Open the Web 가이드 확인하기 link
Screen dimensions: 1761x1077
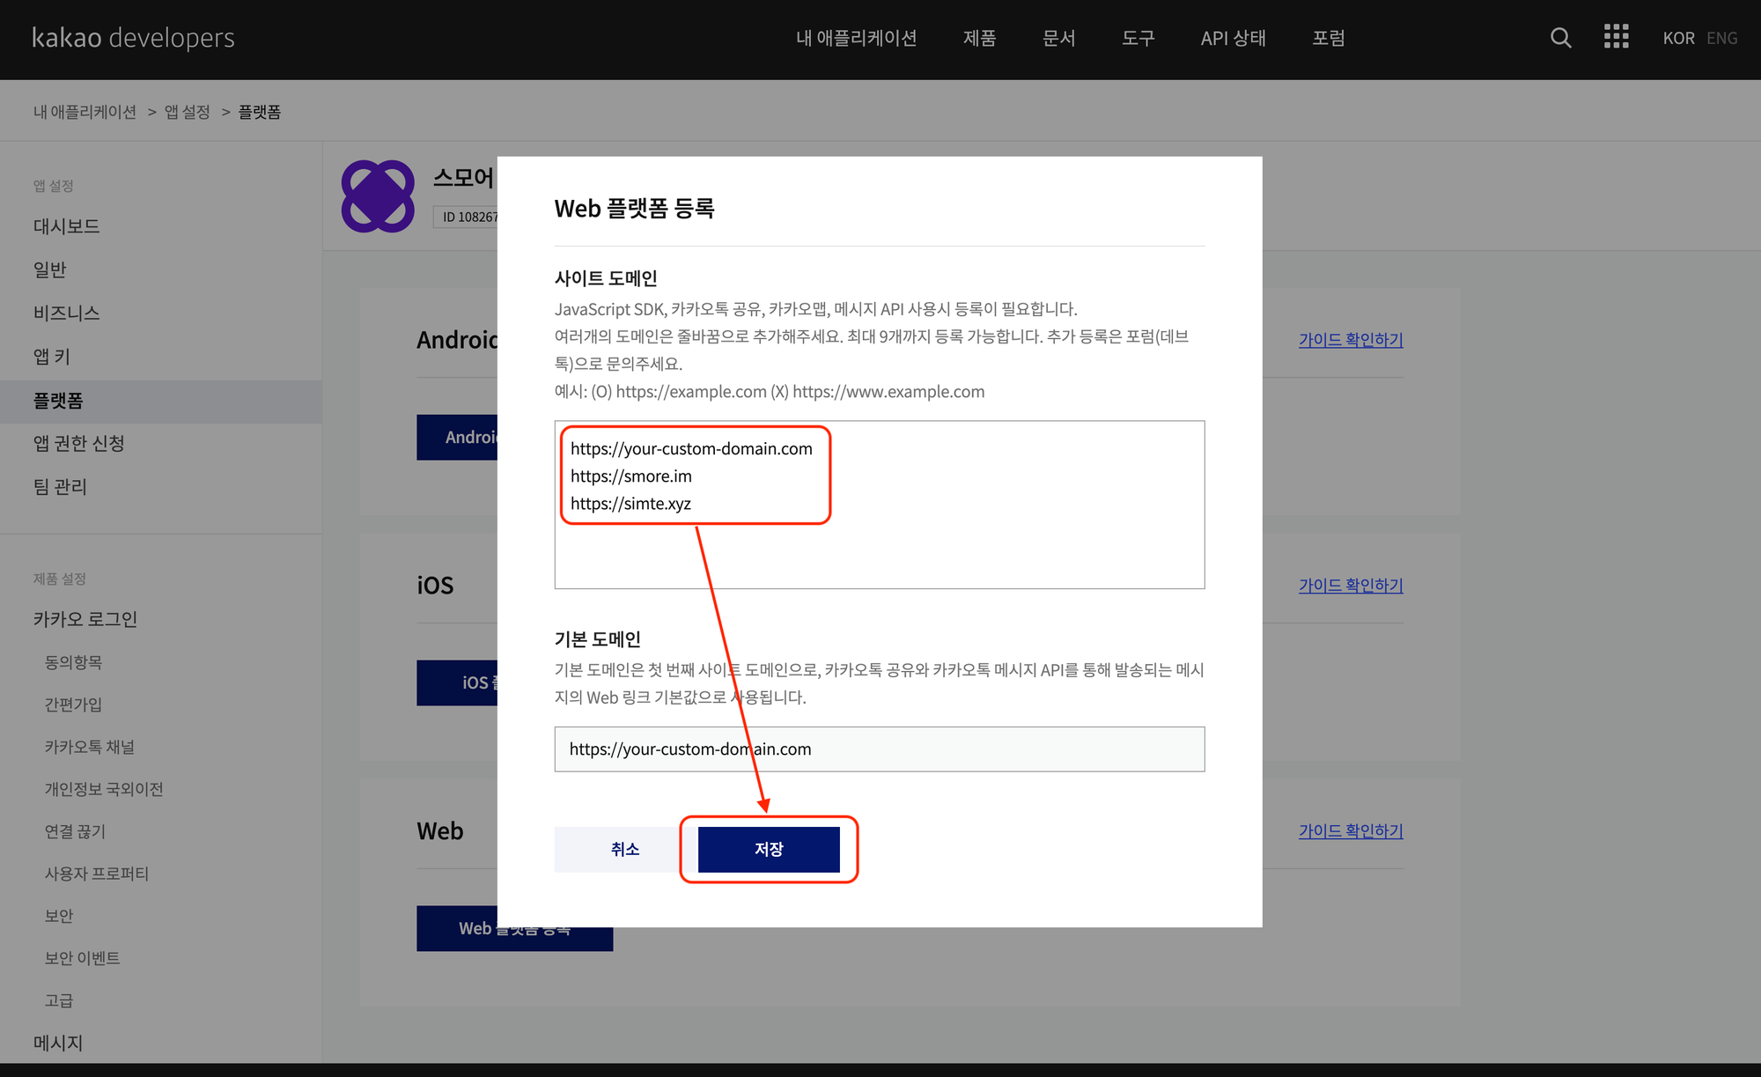click(1350, 831)
